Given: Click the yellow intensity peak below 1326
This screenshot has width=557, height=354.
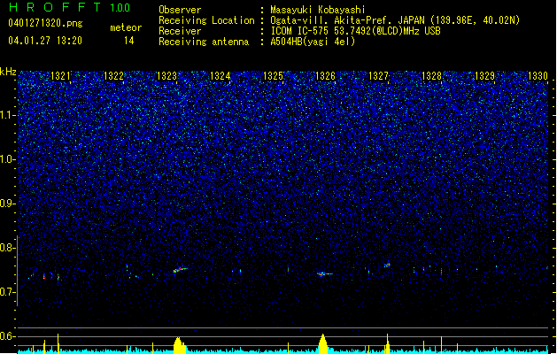Looking at the screenshot, I should (x=322, y=344).
